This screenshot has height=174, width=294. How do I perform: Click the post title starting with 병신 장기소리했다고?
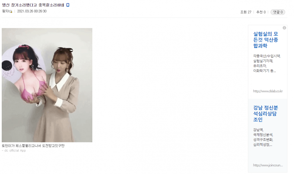(33, 5)
